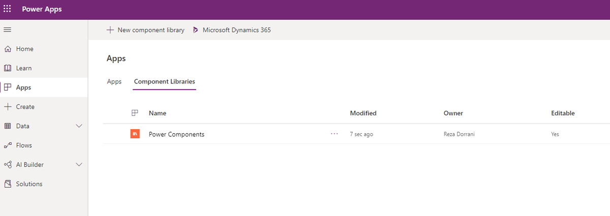Switch to the Apps tab
Viewport: 610px width, 216px height.
114,81
